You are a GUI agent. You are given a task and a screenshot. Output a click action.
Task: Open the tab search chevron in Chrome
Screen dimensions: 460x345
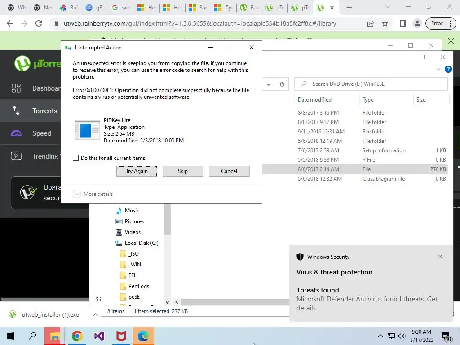tap(388, 6)
